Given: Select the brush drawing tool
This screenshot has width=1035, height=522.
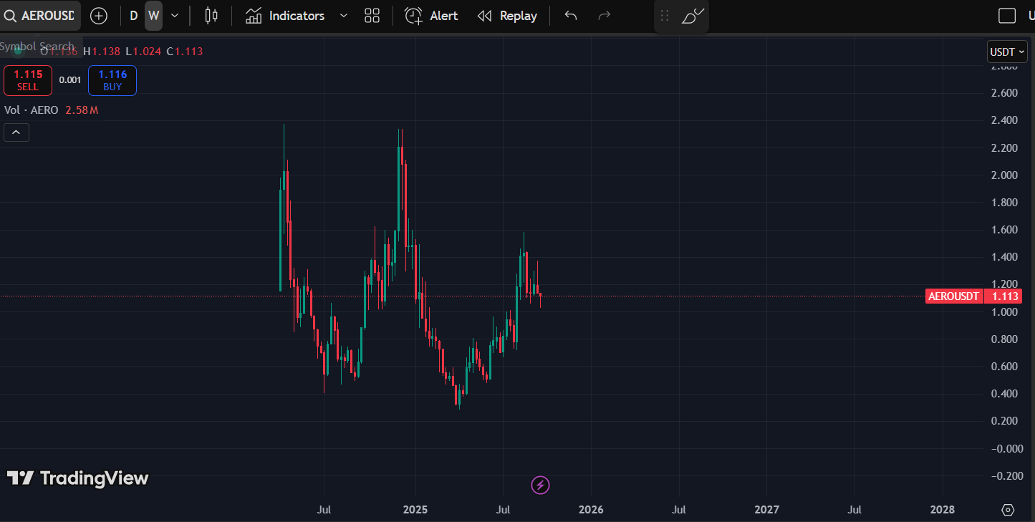Looking at the screenshot, I should pos(693,16).
